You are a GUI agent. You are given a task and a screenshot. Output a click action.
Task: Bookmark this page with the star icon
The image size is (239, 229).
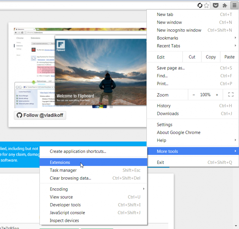pos(206,5)
